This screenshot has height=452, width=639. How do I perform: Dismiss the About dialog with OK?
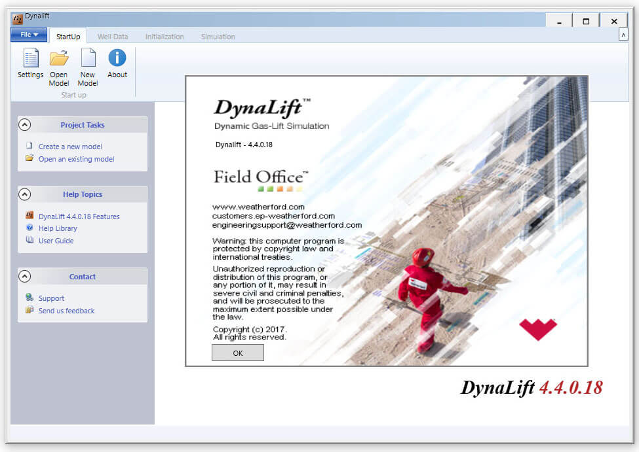[237, 353]
